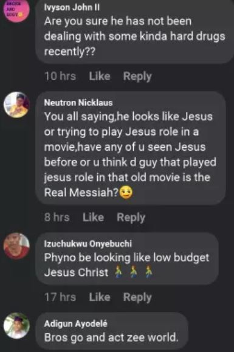234x352 pixels.
Task: Open Neutron Nicklaus's profile avatar
Action: [x=16, y=105]
